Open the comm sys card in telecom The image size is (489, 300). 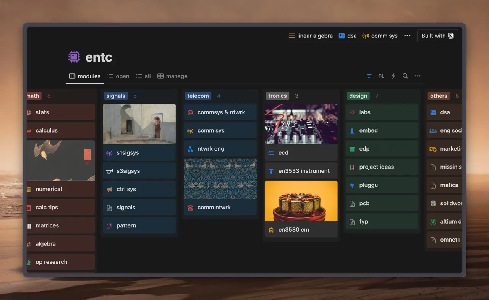(x=220, y=131)
